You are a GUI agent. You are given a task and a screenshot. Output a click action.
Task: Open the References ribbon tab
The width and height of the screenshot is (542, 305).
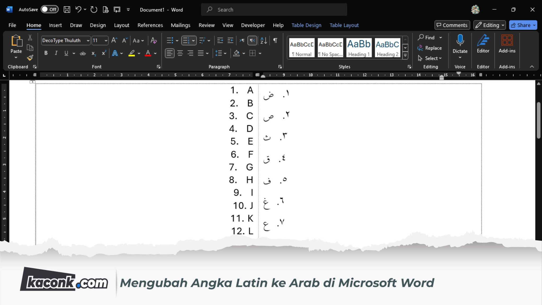pyautogui.click(x=150, y=25)
